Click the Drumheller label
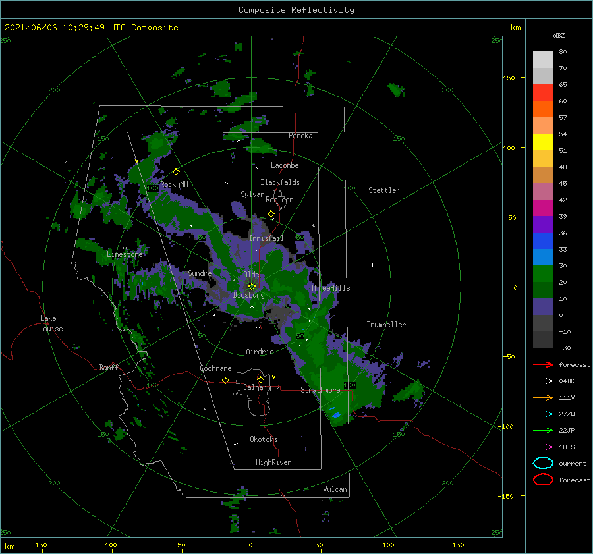 click(x=386, y=325)
